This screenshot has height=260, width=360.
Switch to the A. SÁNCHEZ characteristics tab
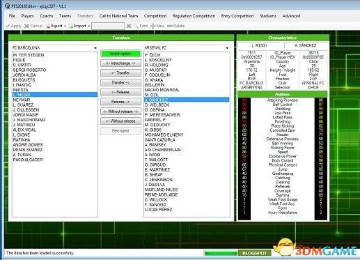click(305, 45)
